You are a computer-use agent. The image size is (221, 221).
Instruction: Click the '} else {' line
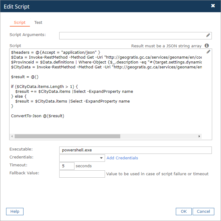19,96
